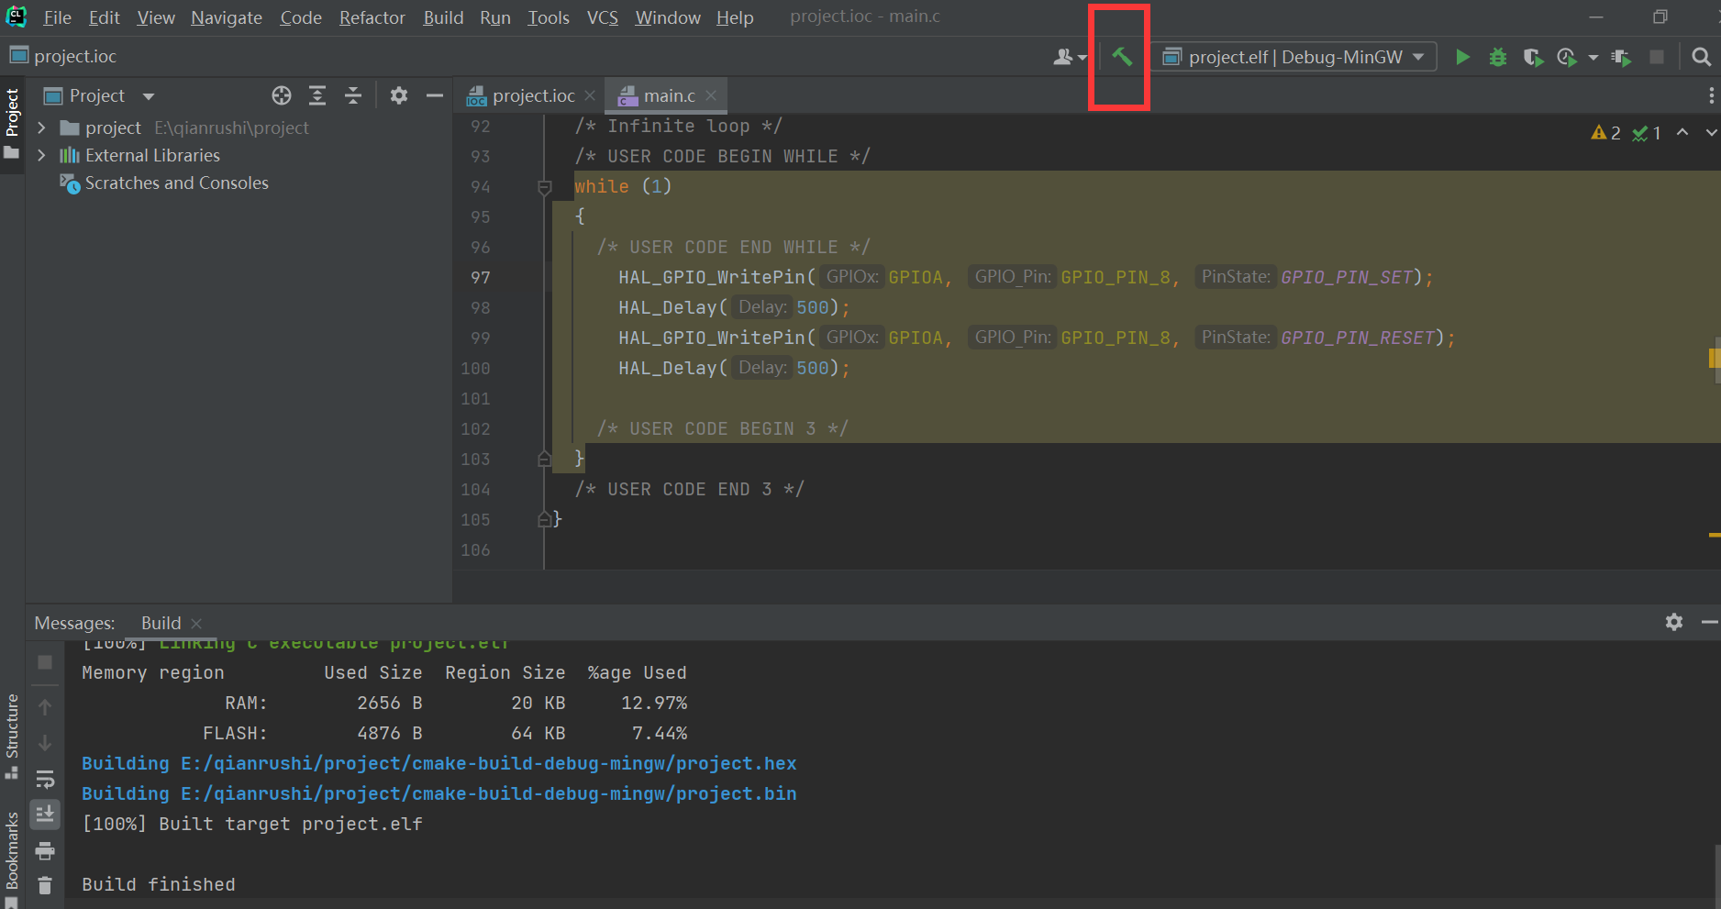Toggle scroll to end in build output
This screenshot has width=1721, height=909.
45,814
